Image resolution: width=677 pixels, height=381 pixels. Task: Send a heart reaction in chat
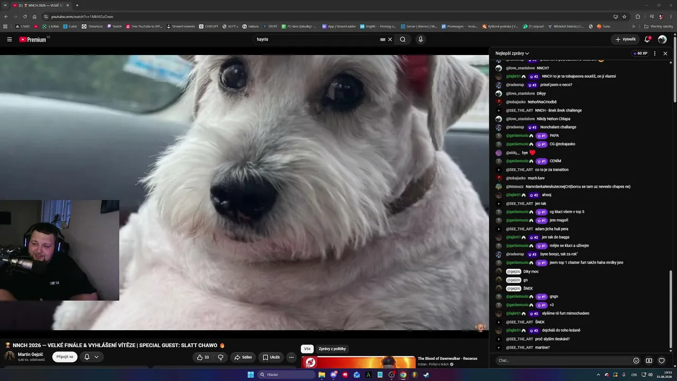click(662, 361)
